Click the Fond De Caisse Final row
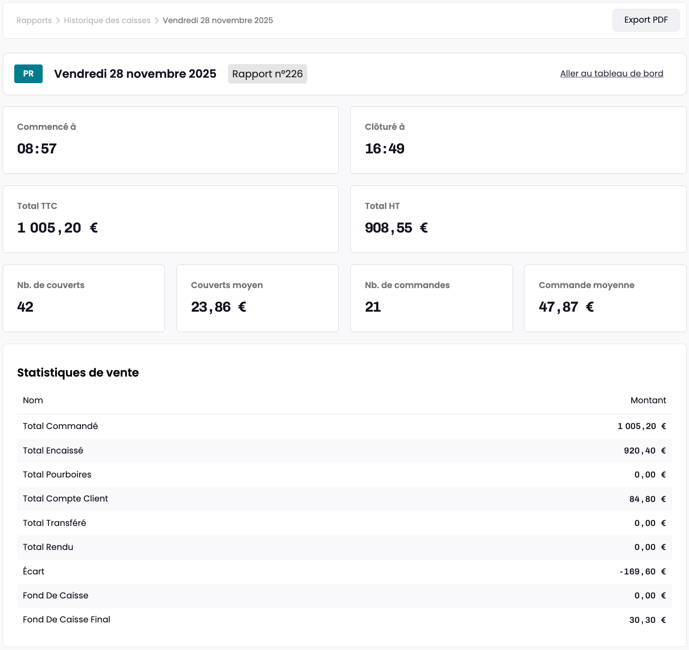This screenshot has height=650, width=689. 344,619
